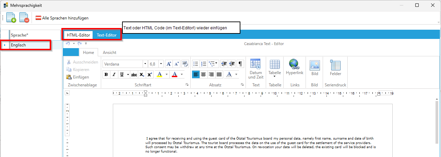Toggle strikethrough formatting
Screen dimensions: 441x157
pyautogui.click(x=134, y=74)
